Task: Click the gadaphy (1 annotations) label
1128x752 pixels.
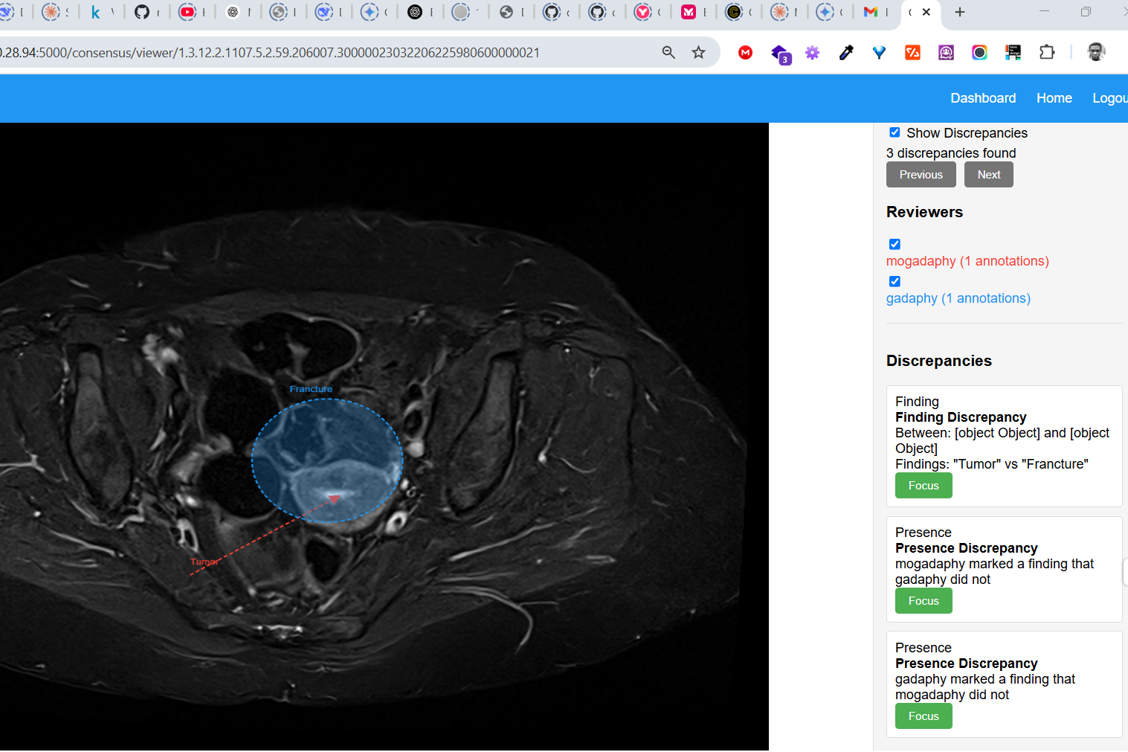Action: (958, 298)
